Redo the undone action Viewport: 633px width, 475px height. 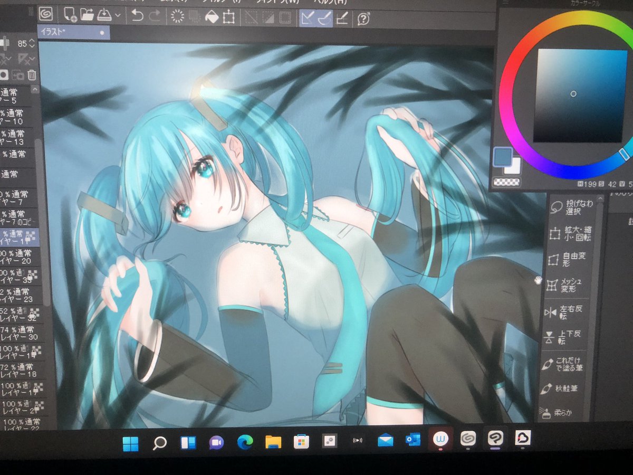click(154, 16)
